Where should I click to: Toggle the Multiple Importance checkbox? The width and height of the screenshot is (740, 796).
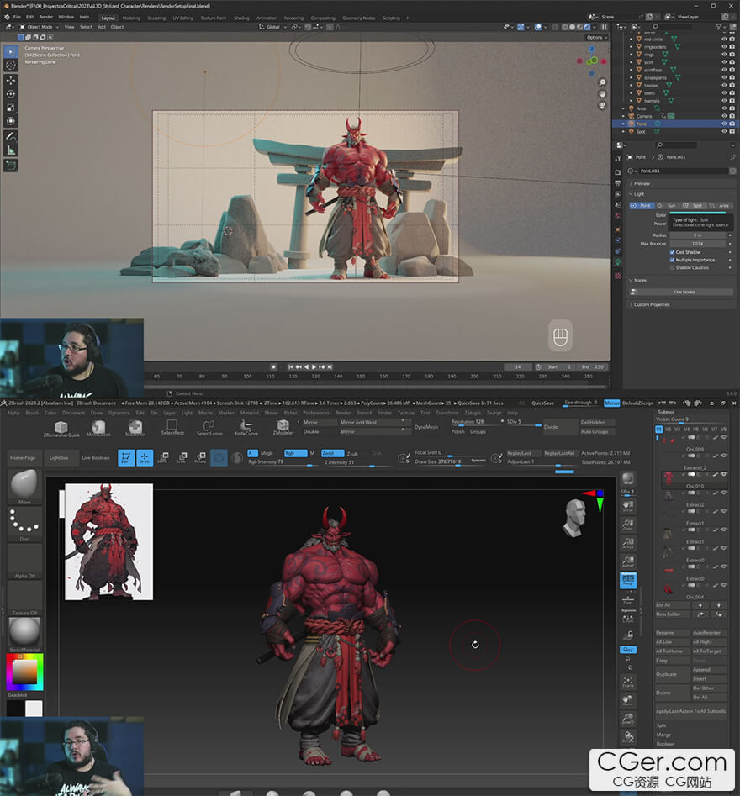coord(673,260)
